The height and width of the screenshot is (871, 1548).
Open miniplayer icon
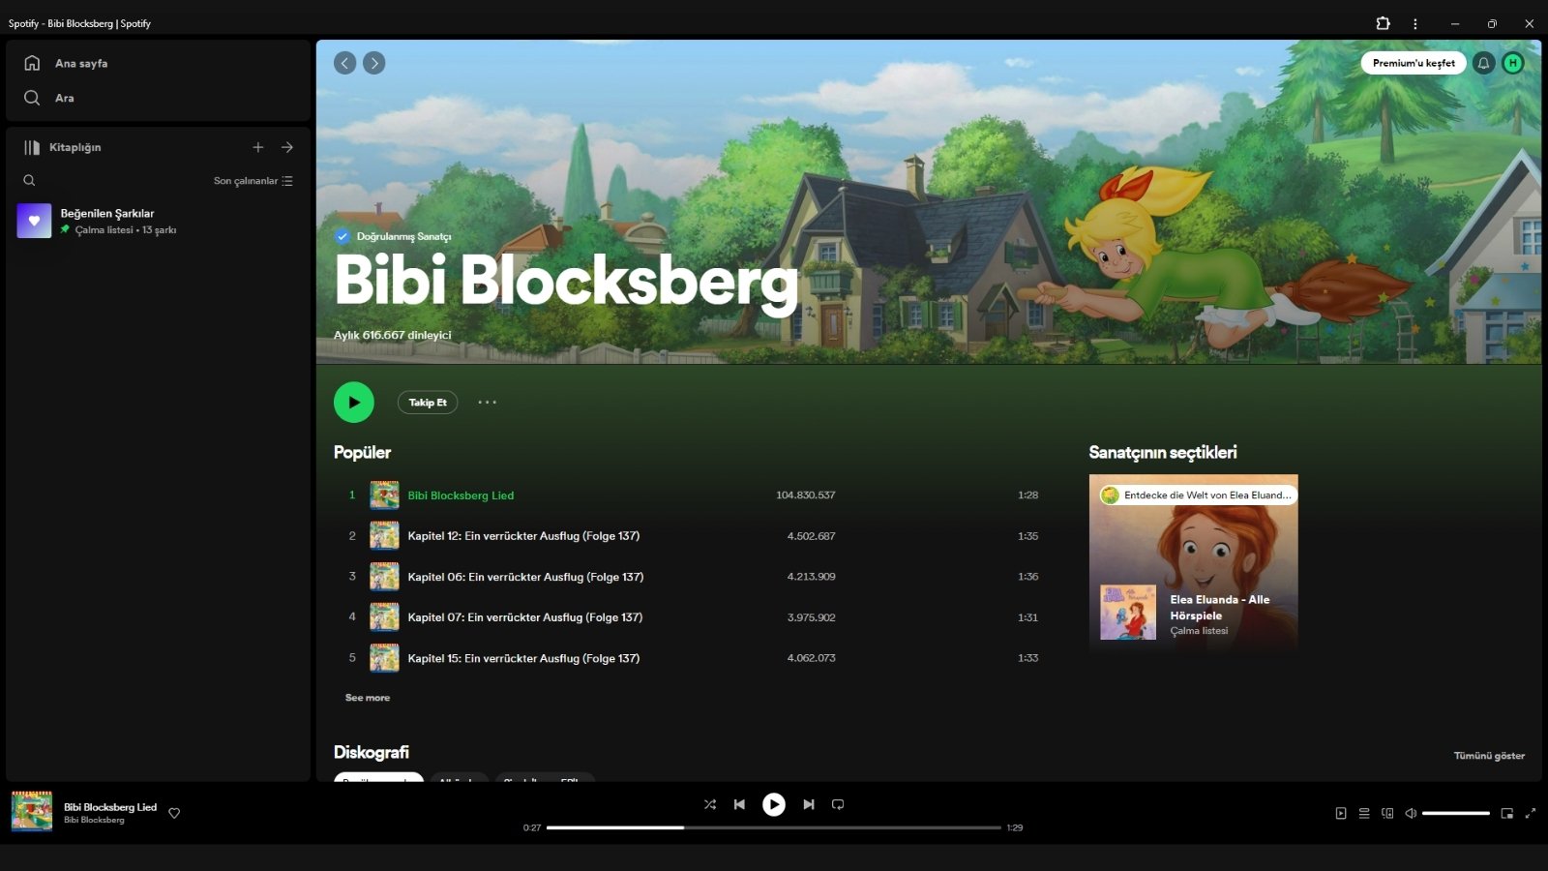click(x=1506, y=814)
